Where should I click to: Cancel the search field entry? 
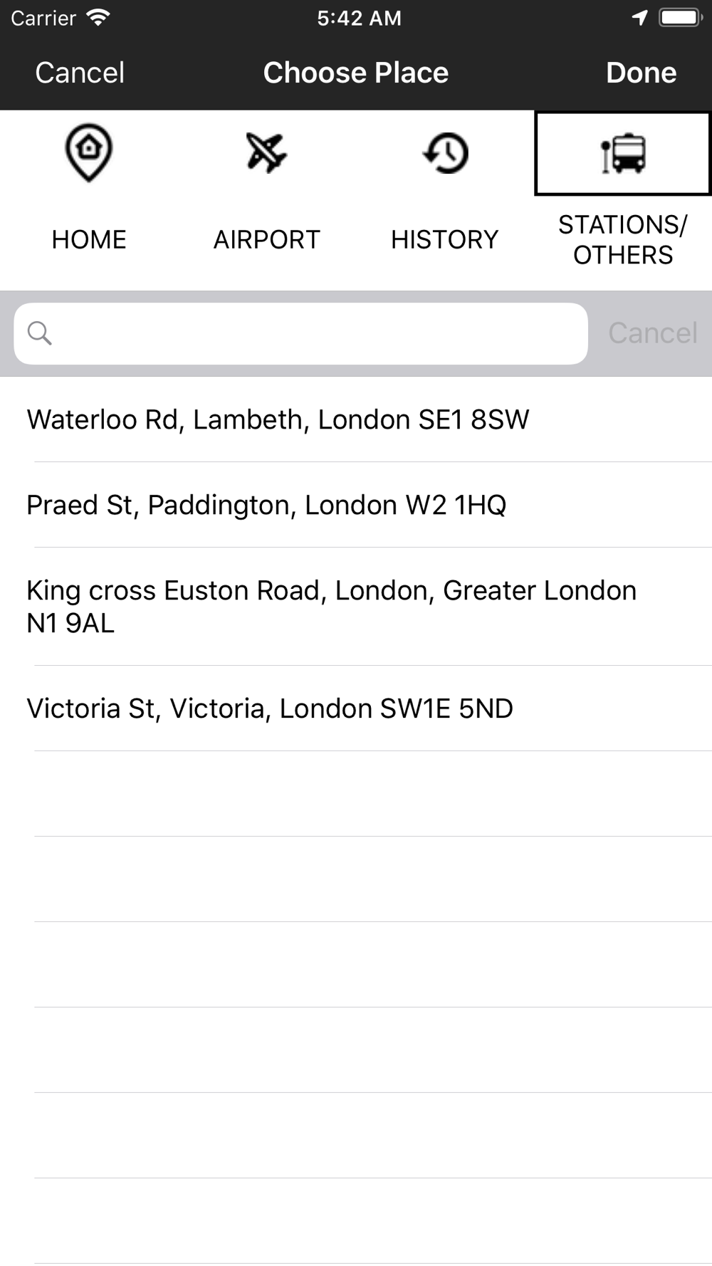653,333
